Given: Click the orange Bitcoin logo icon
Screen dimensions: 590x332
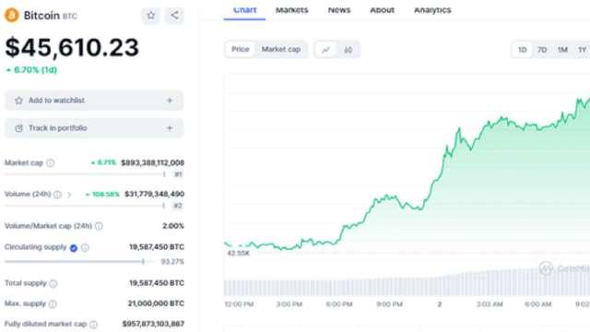Looking at the screenshot, I should tap(12, 16).
